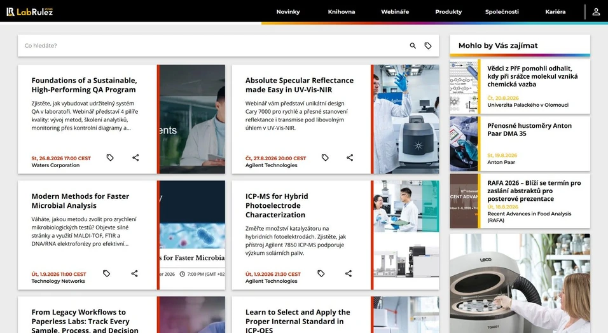This screenshot has height=333, width=608.
Task: Click Agilent Technologies under ICP-MS card
Action: [271, 281]
